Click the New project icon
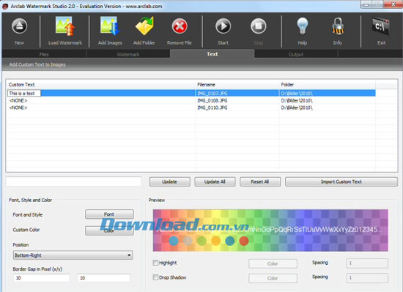The height and width of the screenshot is (292, 403). 19,26
